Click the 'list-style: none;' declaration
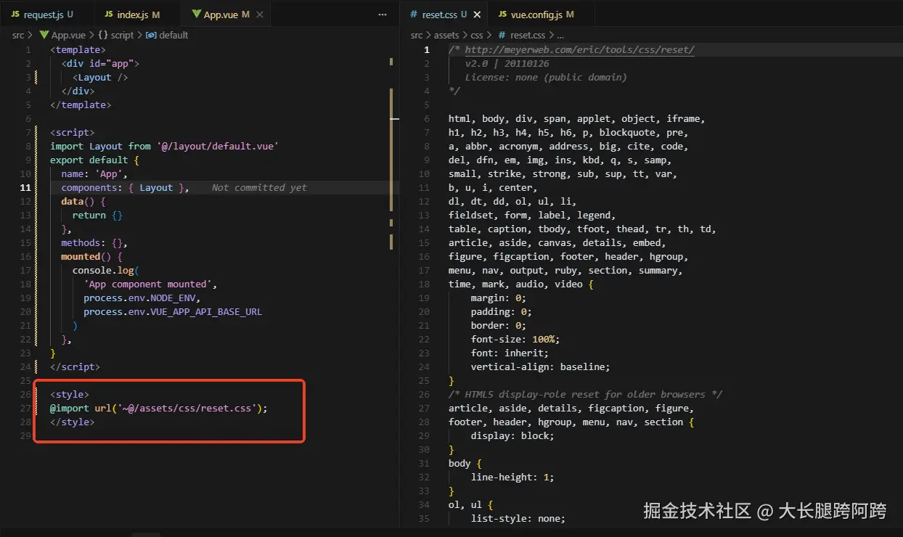The height and width of the screenshot is (537, 903). pos(518,518)
